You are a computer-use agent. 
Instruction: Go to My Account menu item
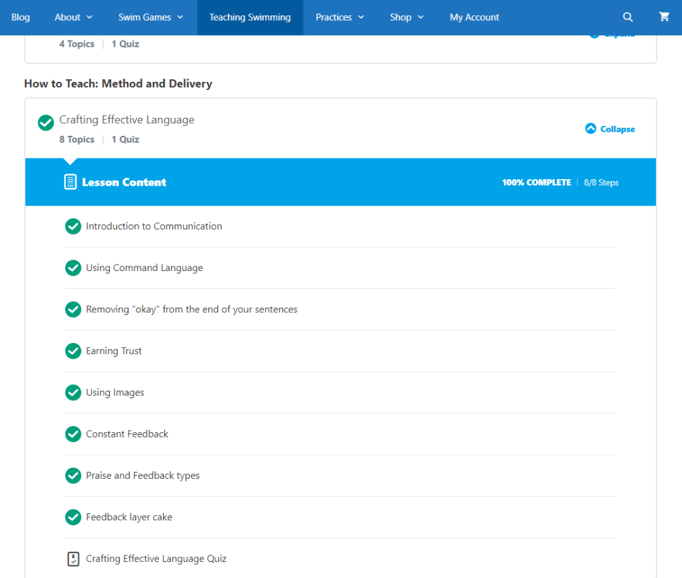474,17
